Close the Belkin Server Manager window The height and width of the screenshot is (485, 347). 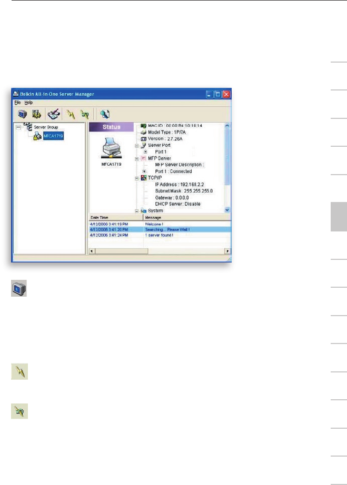click(x=226, y=94)
